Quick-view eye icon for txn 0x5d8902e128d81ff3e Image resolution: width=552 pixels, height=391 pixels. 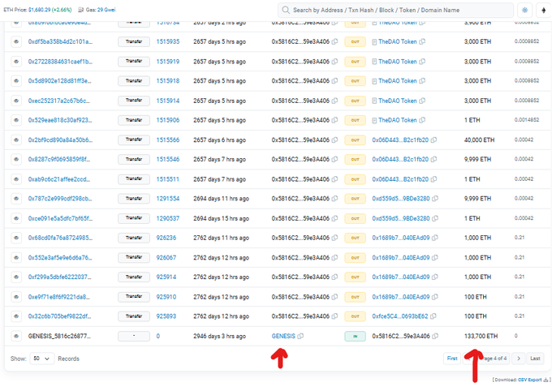(16, 80)
